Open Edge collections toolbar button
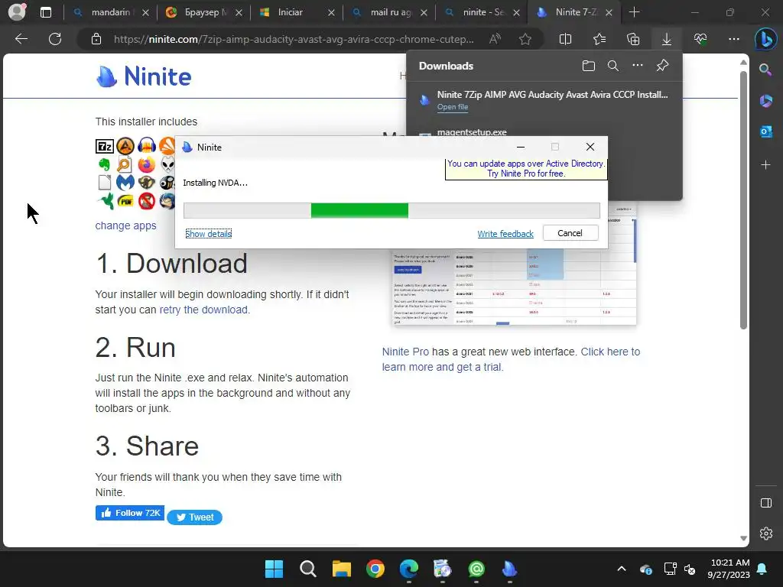 (633, 39)
